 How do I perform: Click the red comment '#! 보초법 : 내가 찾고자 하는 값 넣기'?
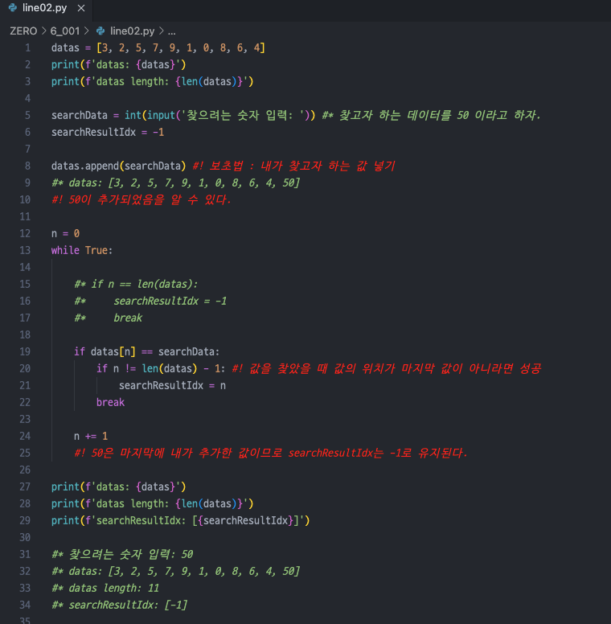293,166
